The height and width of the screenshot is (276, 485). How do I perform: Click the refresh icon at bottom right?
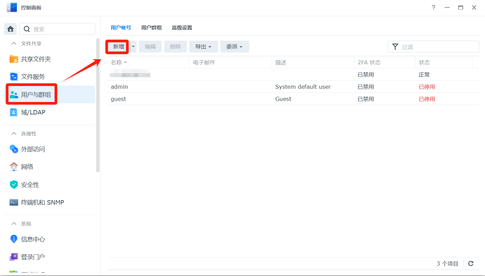coord(471,263)
